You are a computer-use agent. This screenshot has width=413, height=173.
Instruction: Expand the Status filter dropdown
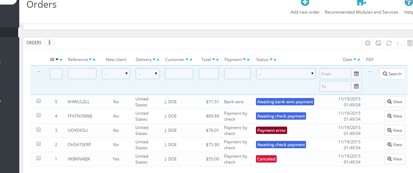[286, 74]
